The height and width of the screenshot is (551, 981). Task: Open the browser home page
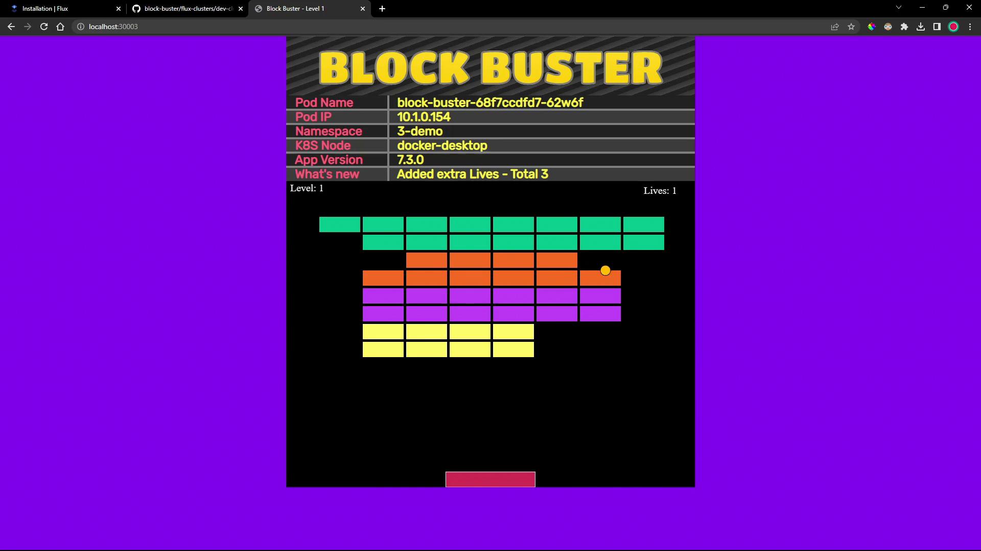pos(60,27)
